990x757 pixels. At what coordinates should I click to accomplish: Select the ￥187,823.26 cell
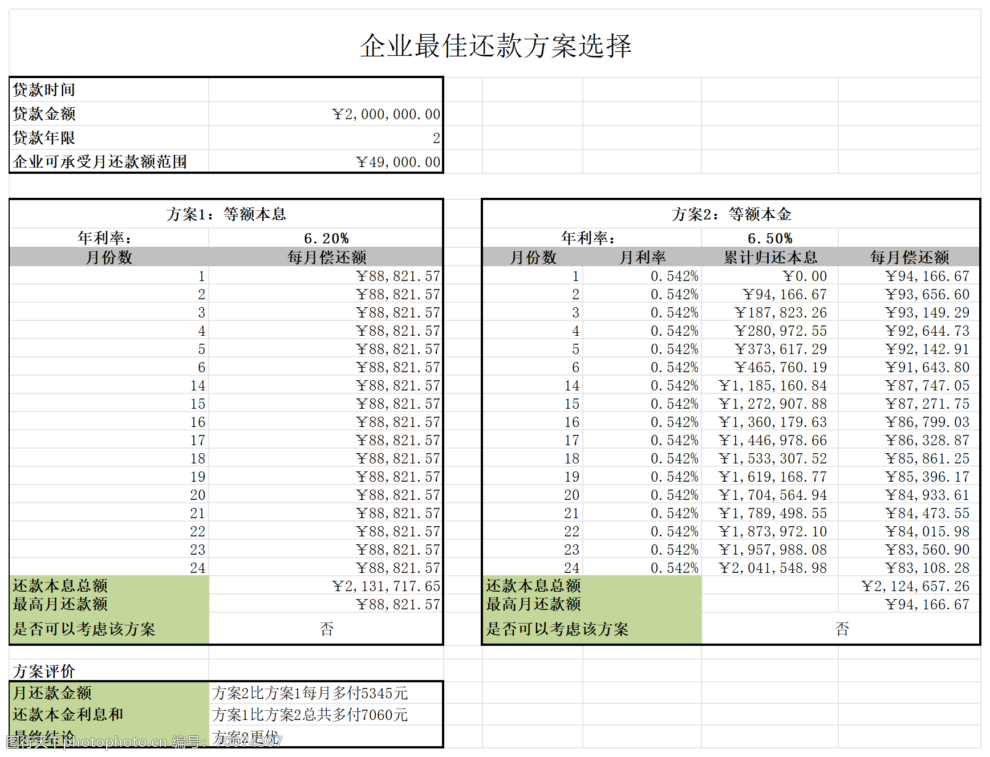point(770,313)
